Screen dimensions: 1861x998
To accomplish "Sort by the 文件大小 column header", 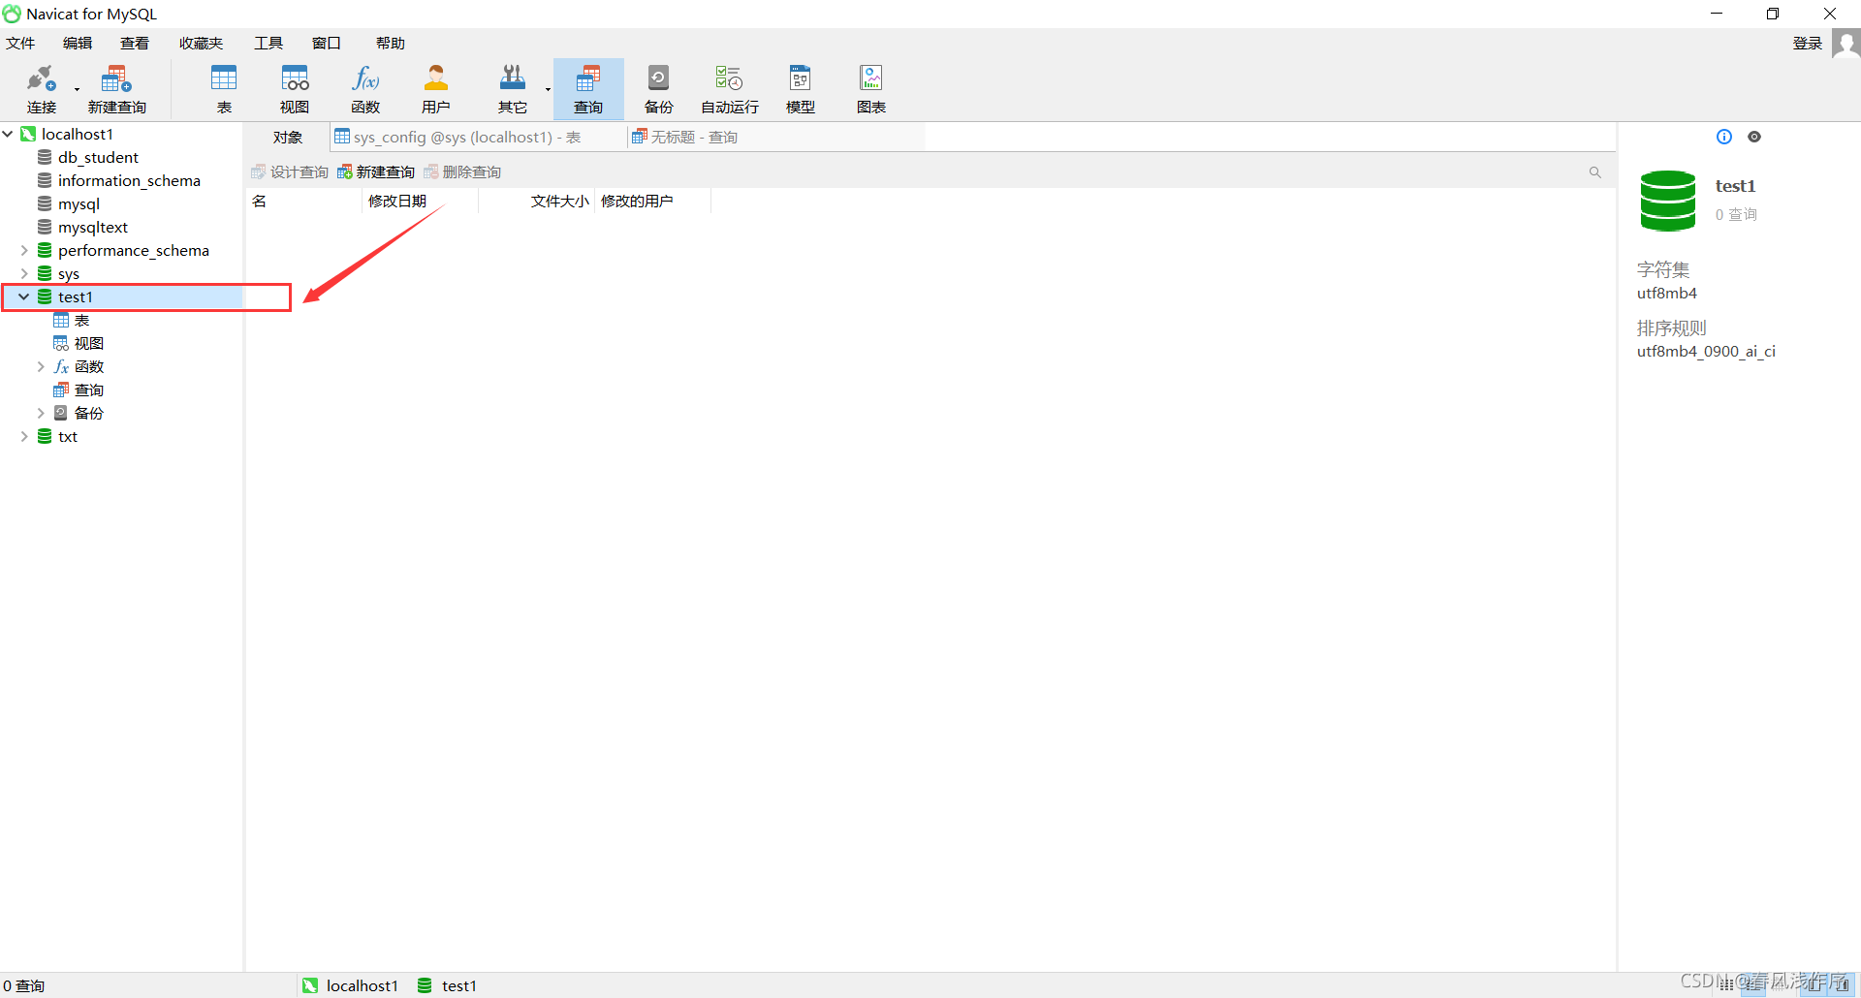I will pos(537,202).
